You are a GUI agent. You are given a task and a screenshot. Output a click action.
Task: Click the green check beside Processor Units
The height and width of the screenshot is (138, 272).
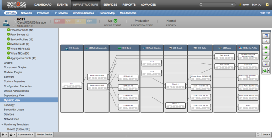8,30
